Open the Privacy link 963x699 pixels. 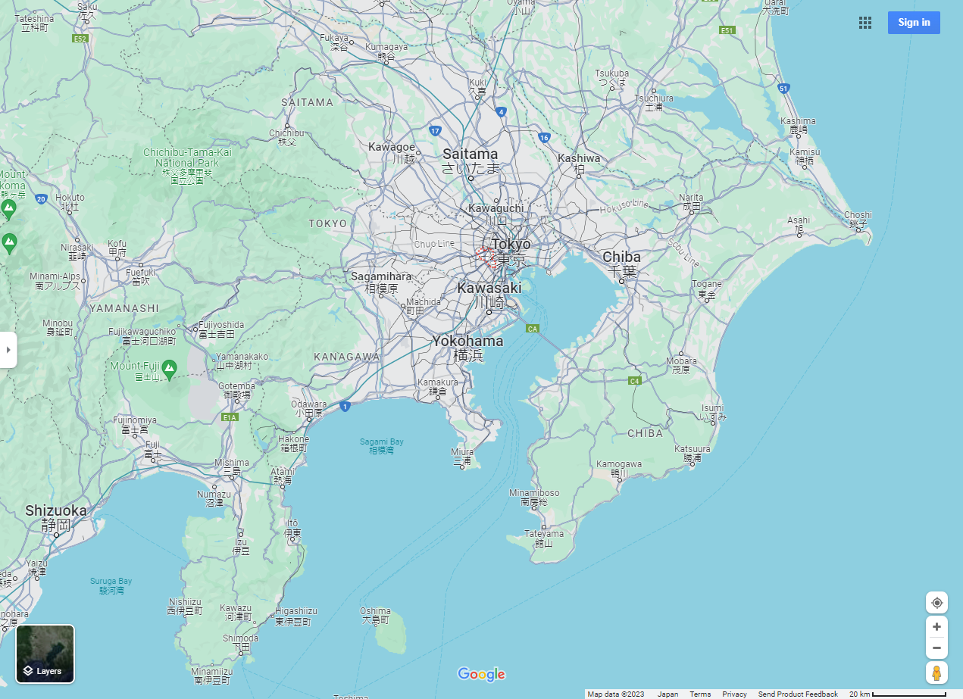[734, 694]
